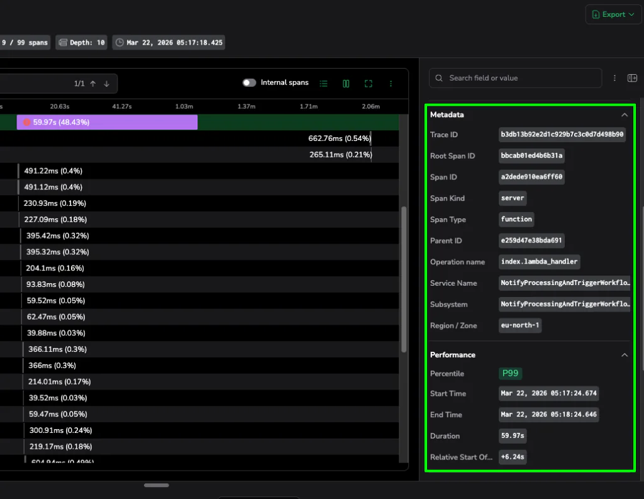The image size is (644, 499).
Task: Go to previous search match arrow
Action: (93, 84)
